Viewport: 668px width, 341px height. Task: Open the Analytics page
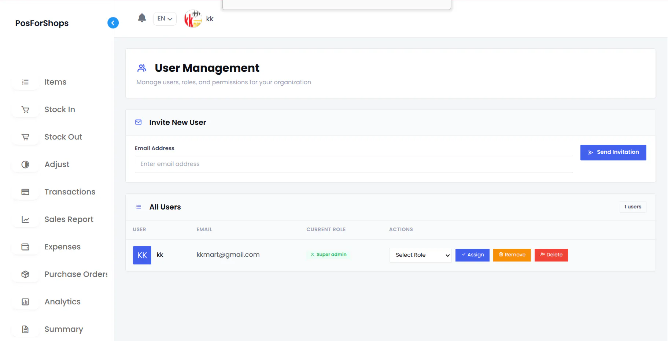coord(62,302)
